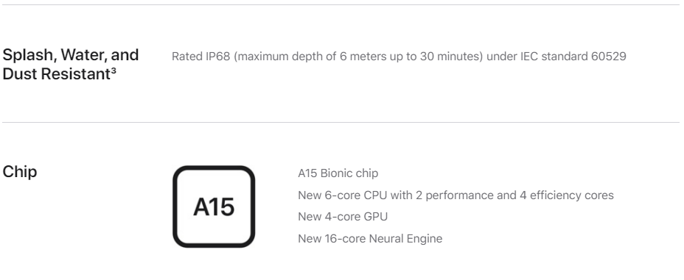Click the A15 chip icon
The image size is (684, 280).
pyautogui.click(x=214, y=207)
